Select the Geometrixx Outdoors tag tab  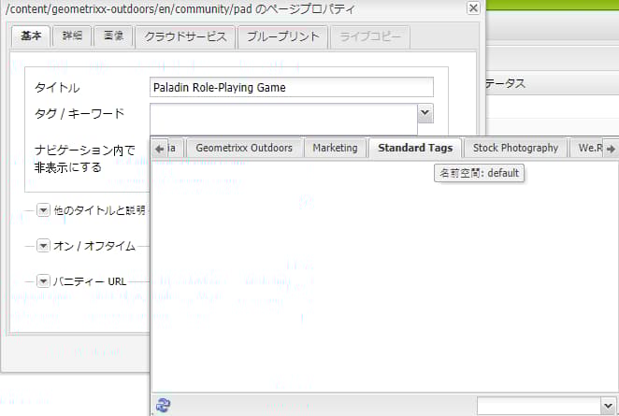[x=244, y=148]
